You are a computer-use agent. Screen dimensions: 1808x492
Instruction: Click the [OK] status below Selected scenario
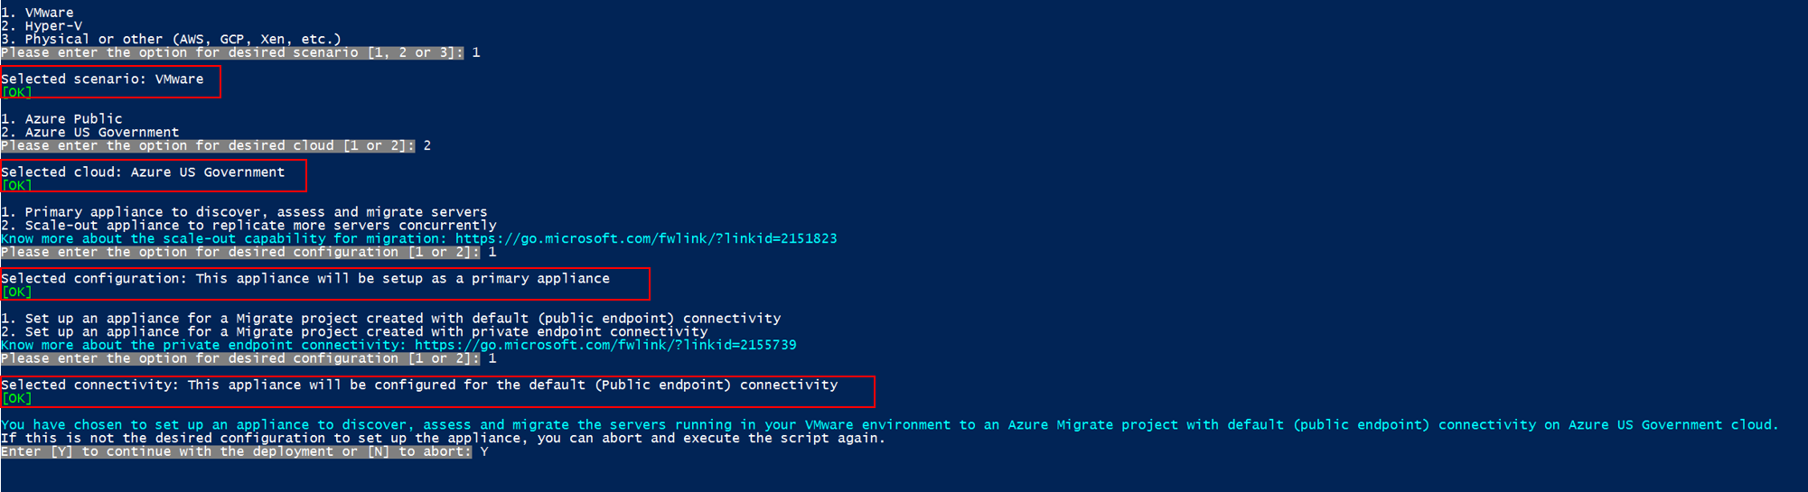[x=16, y=93]
